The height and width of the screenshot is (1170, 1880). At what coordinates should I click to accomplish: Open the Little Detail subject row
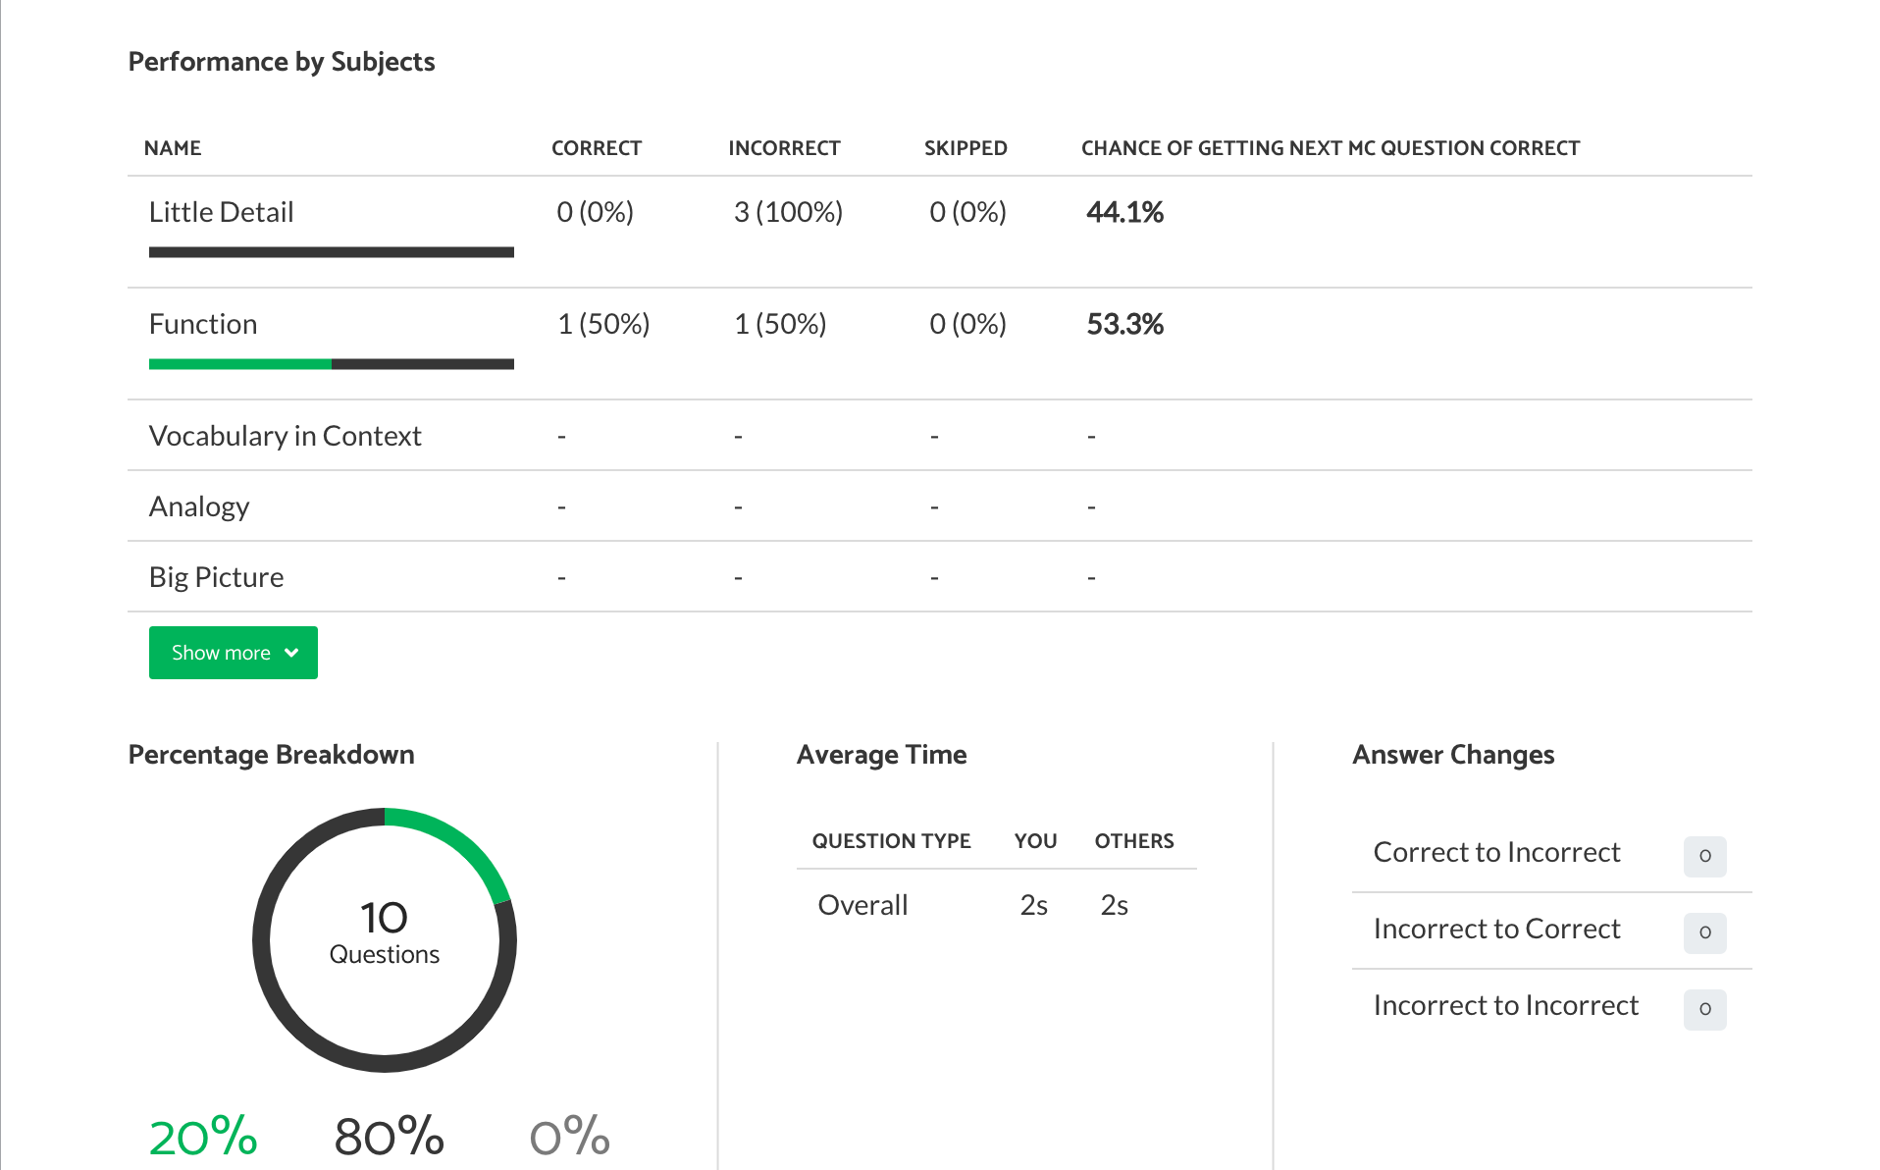pos(221,211)
